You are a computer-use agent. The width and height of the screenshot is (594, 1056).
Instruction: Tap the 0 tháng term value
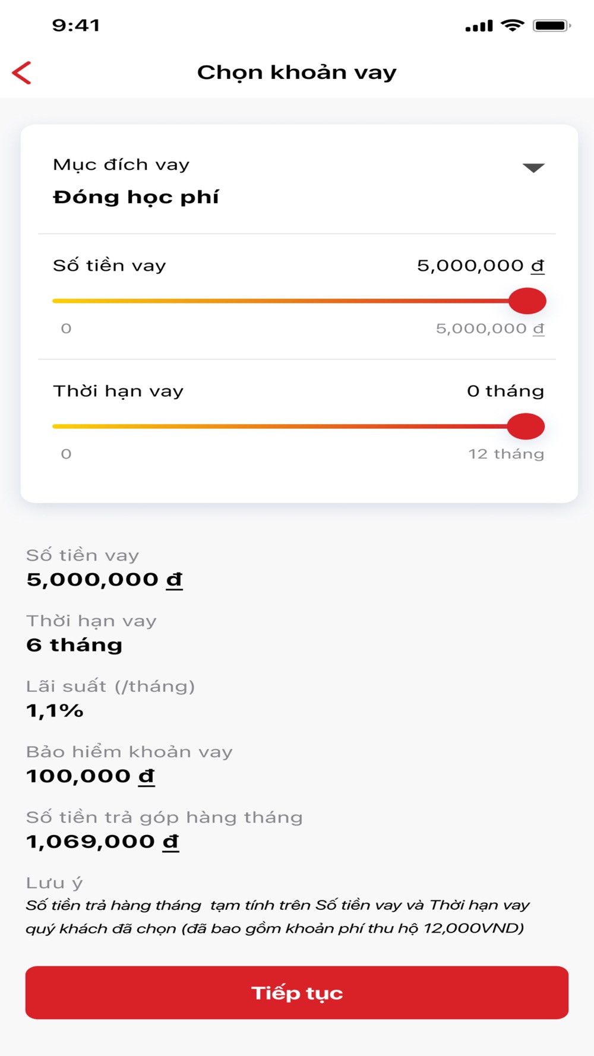coord(505,391)
